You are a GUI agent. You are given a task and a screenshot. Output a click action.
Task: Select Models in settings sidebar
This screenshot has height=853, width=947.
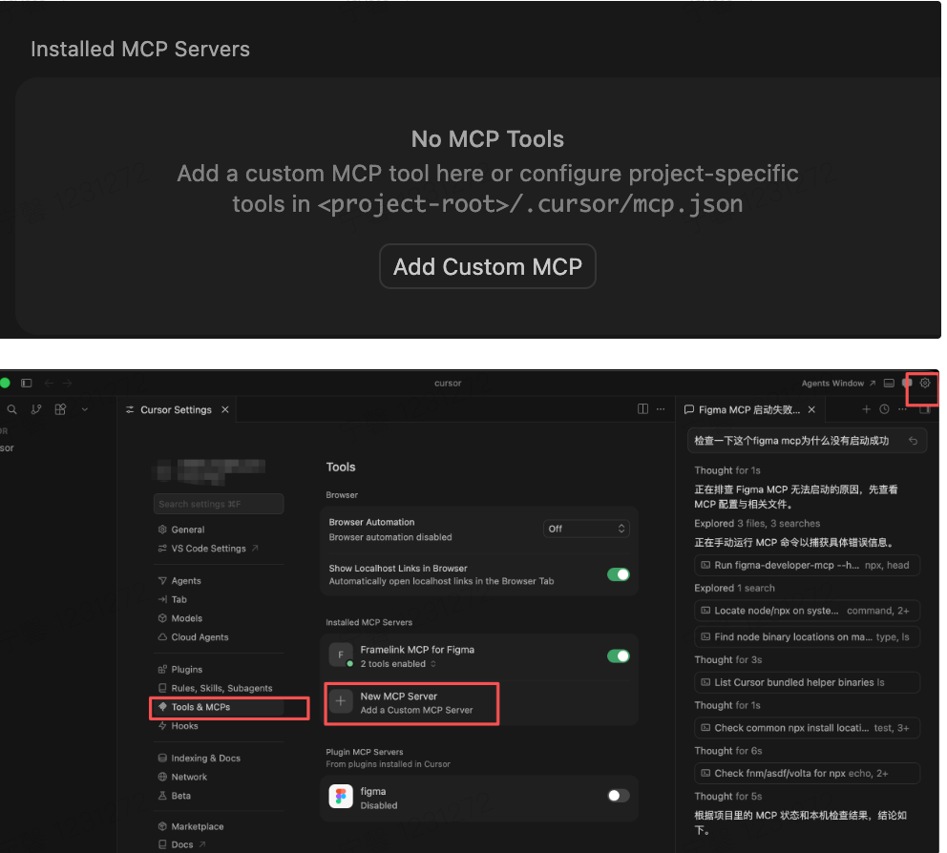pyautogui.click(x=186, y=618)
